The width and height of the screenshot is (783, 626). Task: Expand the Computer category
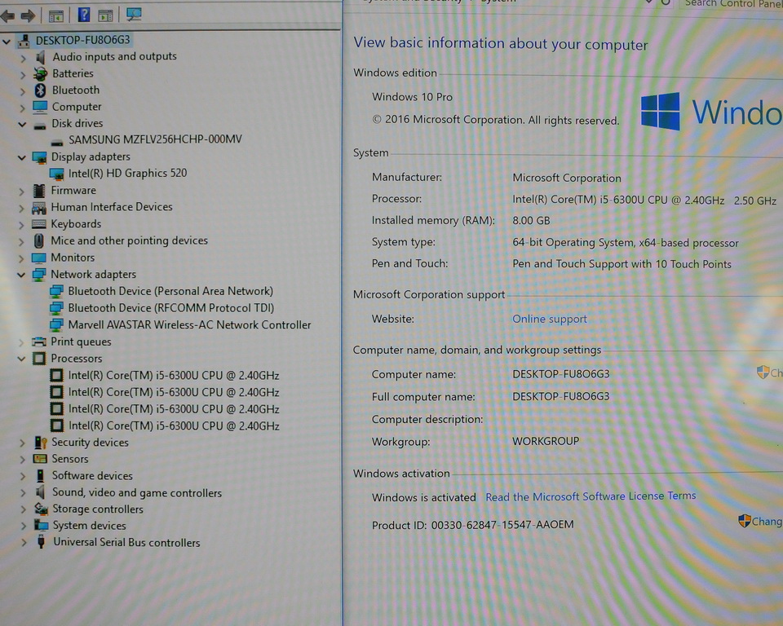click(22, 108)
